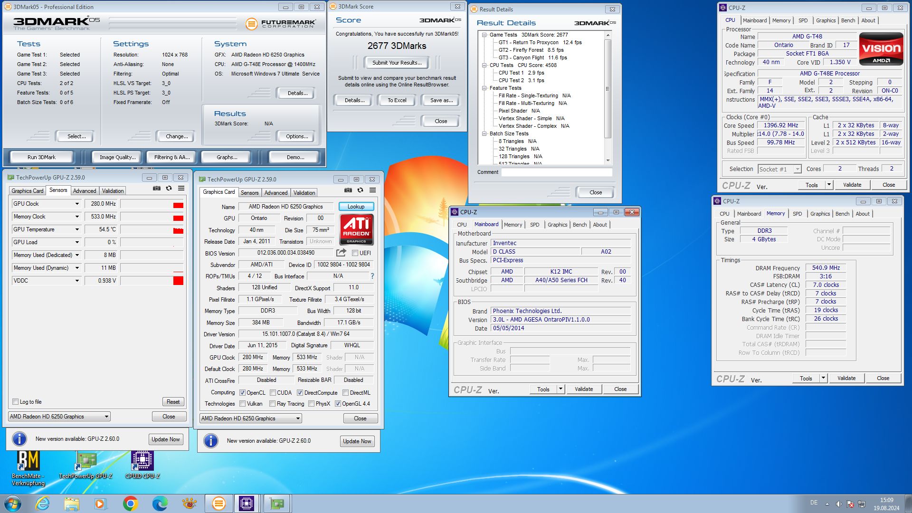Image resolution: width=912 pixels, height=513 pixels.
Task: Open Tools dropdown arrow in CPU-Z Mainboard window
Action: [x=560, y=389]
